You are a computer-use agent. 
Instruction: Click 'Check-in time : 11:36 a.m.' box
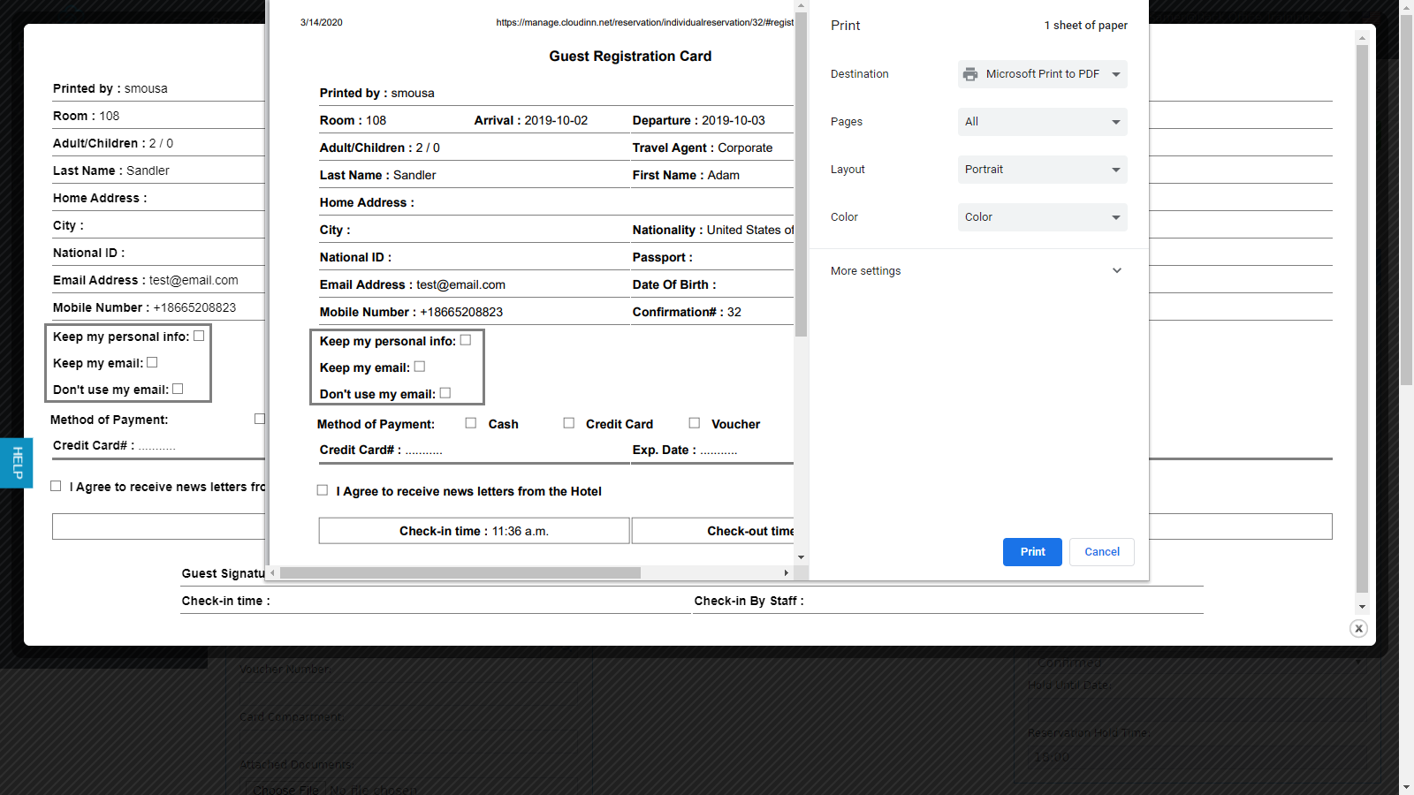[x=474, y=531]
